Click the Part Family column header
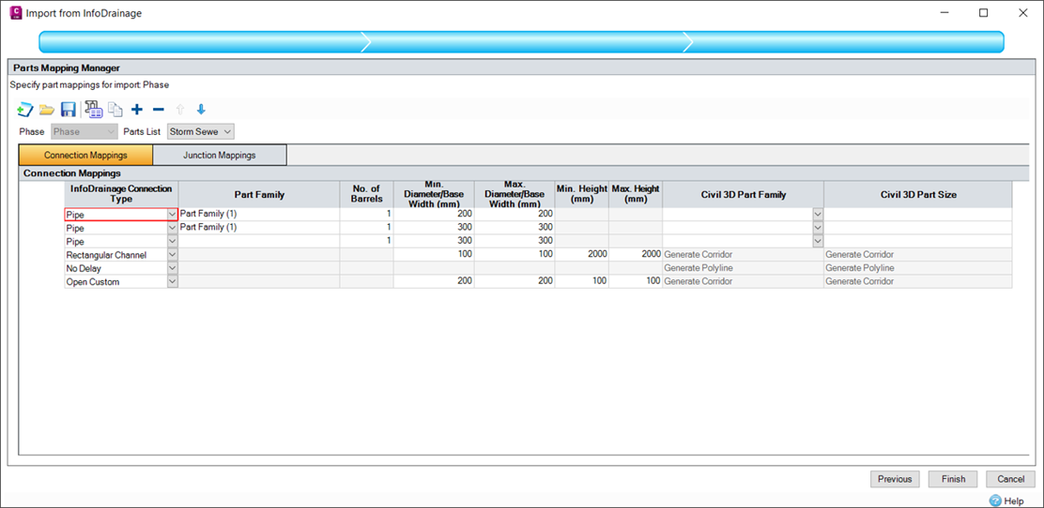This screenshot has height=508, width=1044. point(260,194)
